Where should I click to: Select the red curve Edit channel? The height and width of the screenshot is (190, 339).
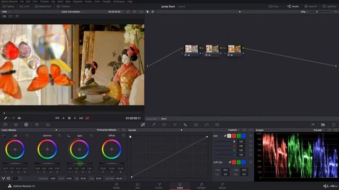click(x=234, y=136)
